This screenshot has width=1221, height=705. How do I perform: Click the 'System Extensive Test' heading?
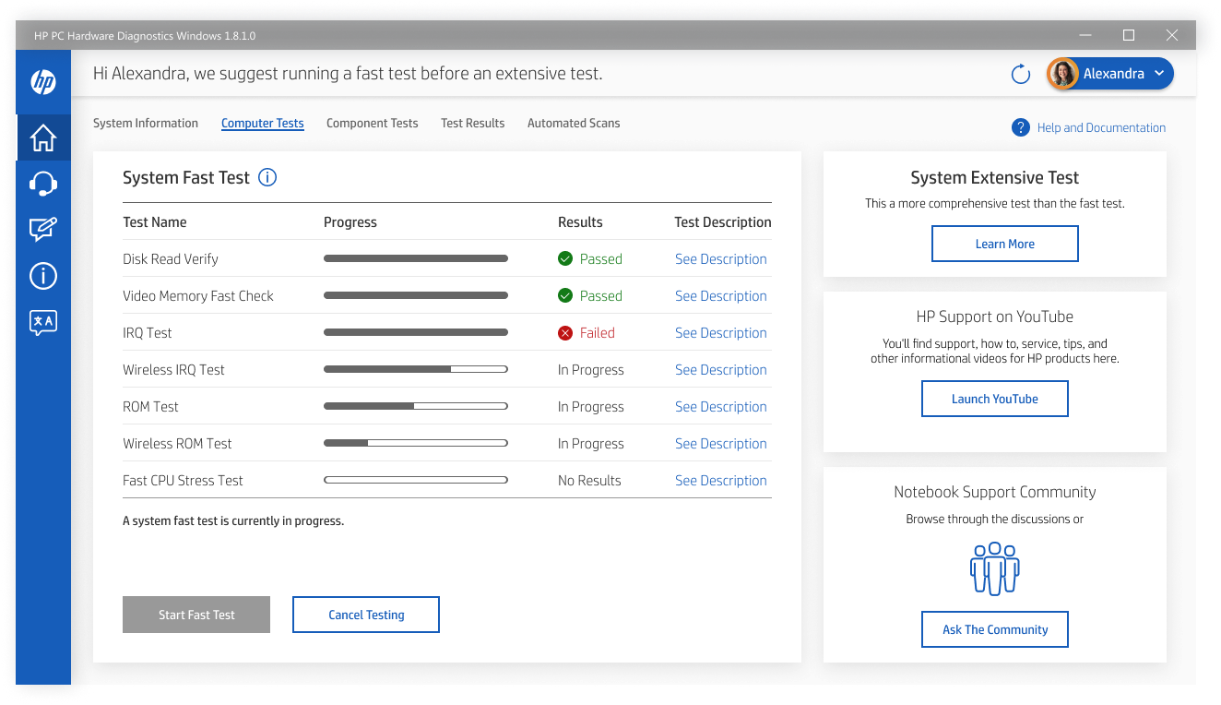995,178
